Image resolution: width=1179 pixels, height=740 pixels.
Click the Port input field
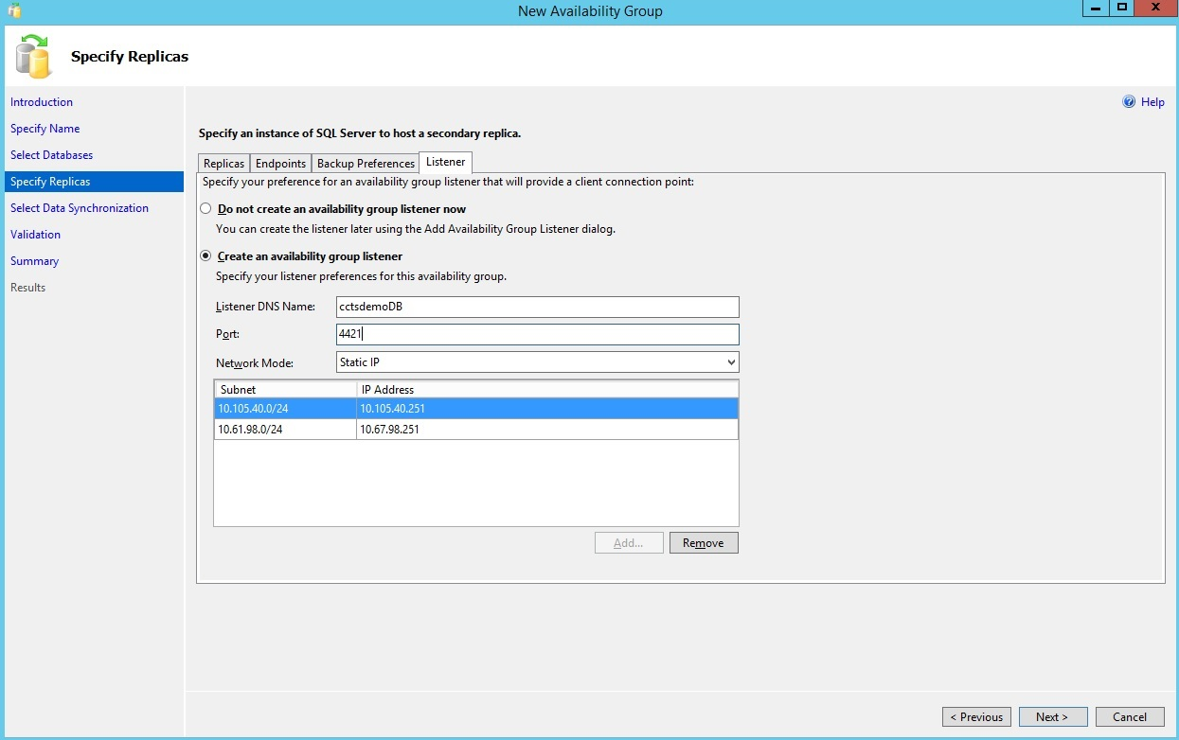[x=538, y=334]
